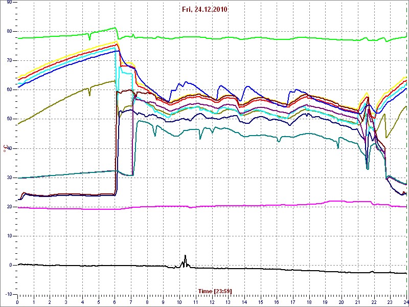Click hour 9 label on the time axis
Viewport: 409px width, 307px height.
point(163,302)
